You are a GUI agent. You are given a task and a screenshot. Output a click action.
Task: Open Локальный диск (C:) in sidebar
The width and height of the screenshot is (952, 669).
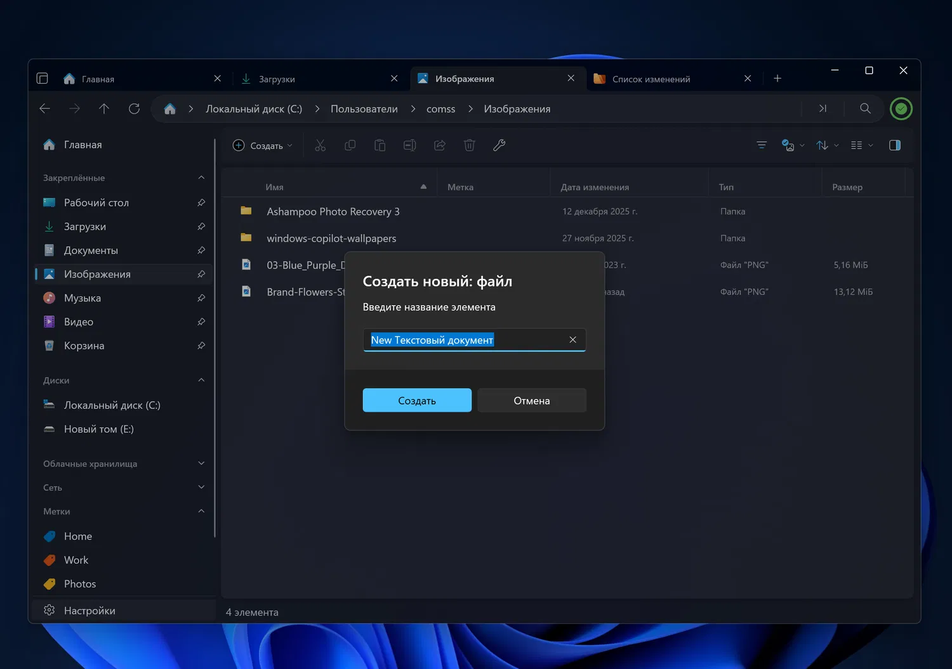(x=124, y=405)
